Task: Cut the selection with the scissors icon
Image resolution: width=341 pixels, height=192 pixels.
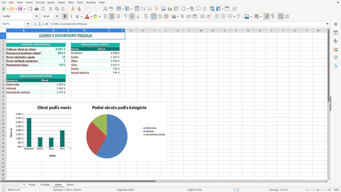Action: coord(51,9)
